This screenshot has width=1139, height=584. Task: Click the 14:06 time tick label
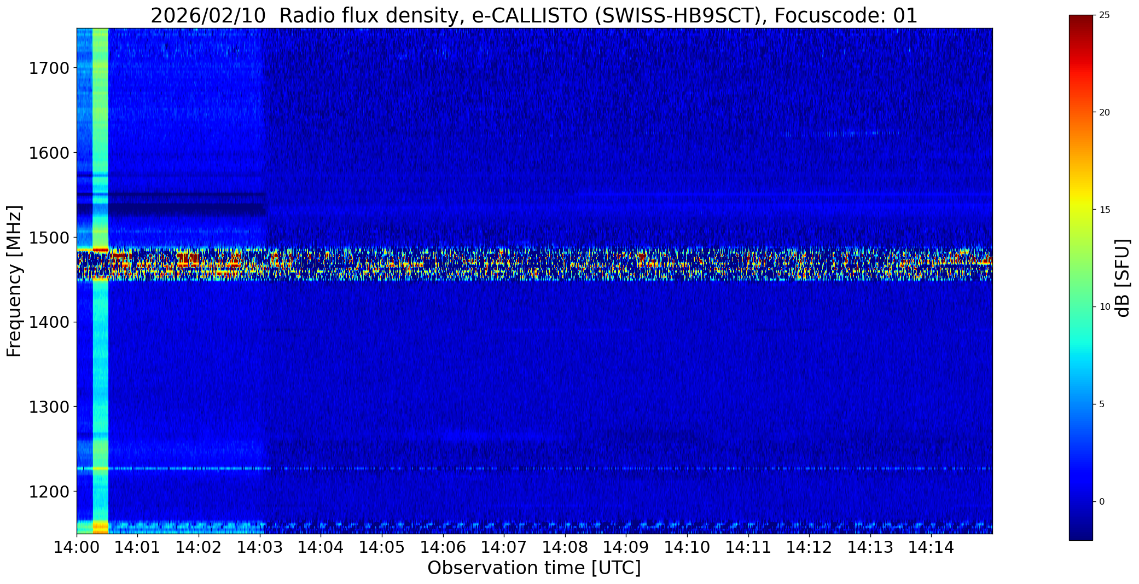coord(443,547)
